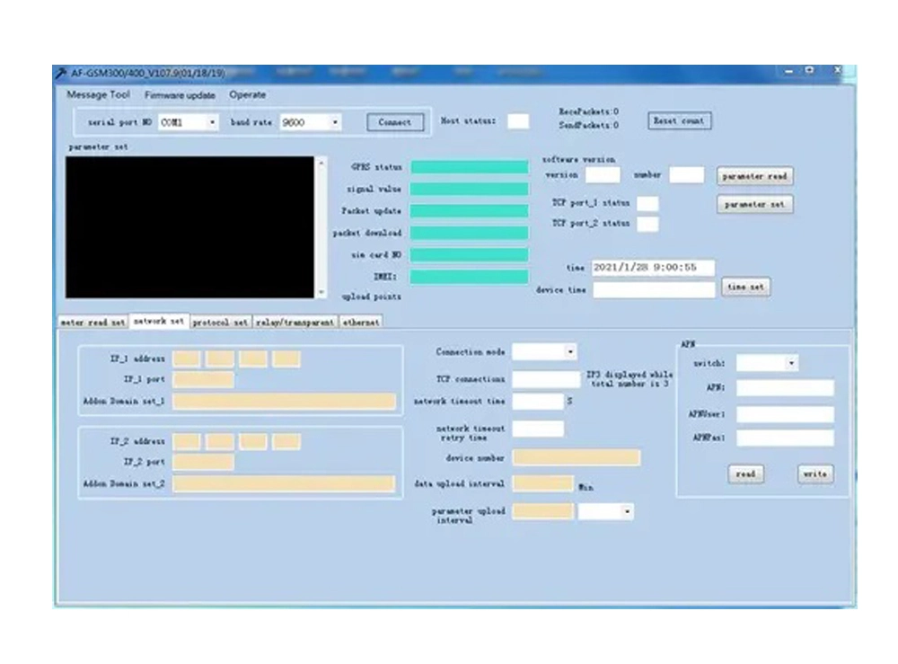Click the parameter set button
Screen dimensions: 898x664
pyautogui.click(x=754, y=205)
